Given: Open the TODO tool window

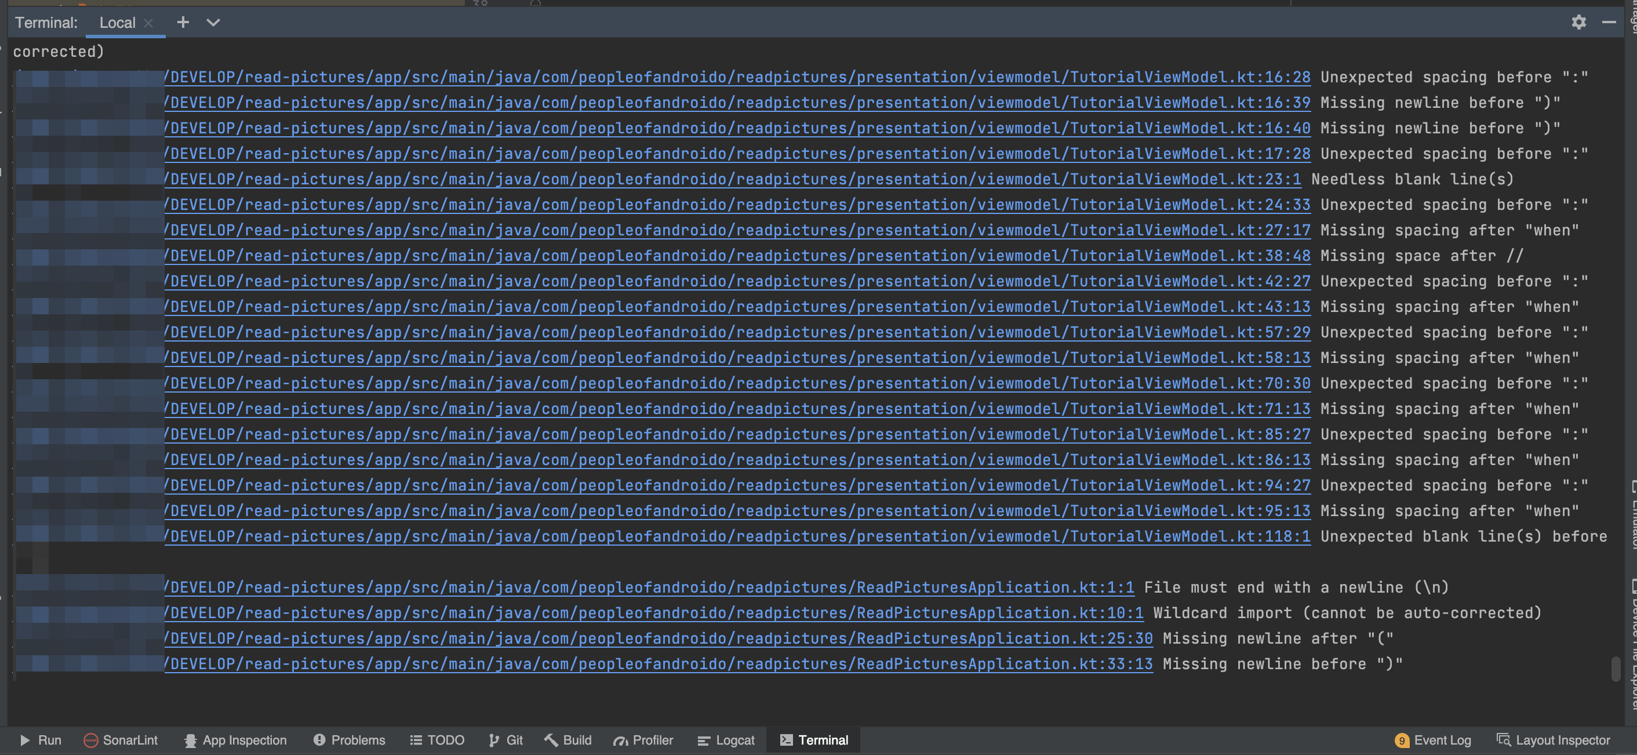Looking at the screenshot, I should tap(437, 740).
